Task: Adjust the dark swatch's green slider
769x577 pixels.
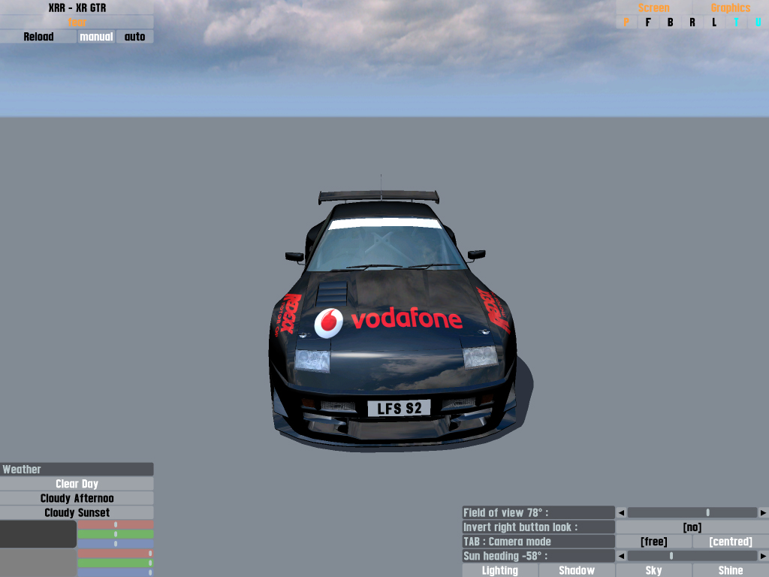Action: (116, 534)
